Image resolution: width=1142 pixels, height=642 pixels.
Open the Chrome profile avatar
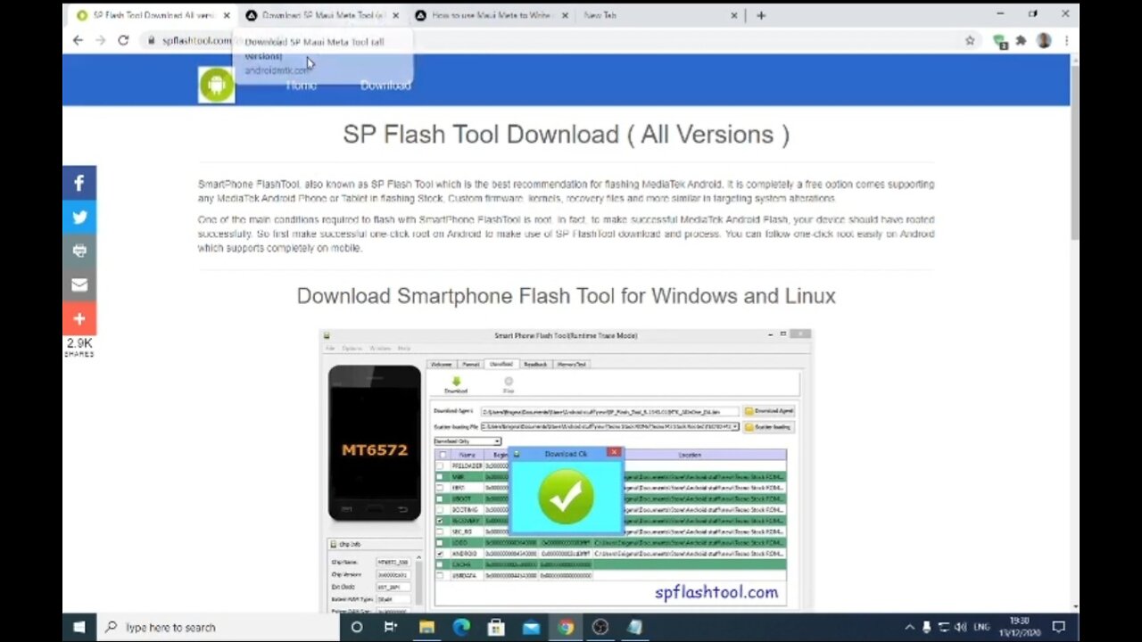1044,40
